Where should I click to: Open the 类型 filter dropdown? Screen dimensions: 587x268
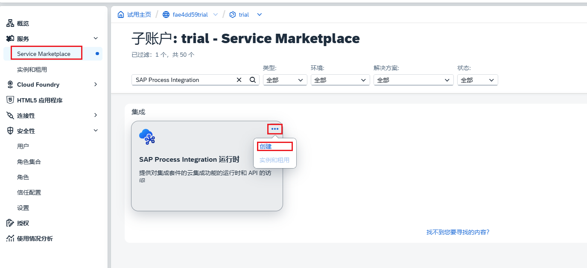[x=285, y=80]
